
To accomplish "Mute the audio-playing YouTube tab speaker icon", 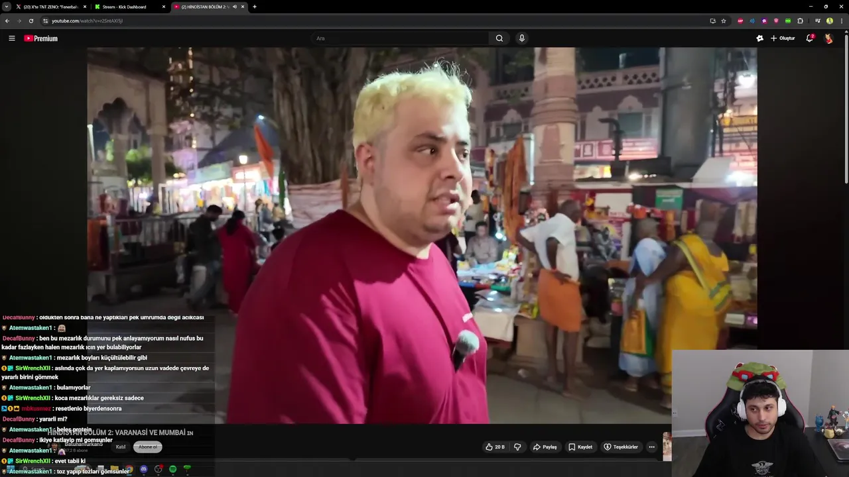I will coord(234,7).
